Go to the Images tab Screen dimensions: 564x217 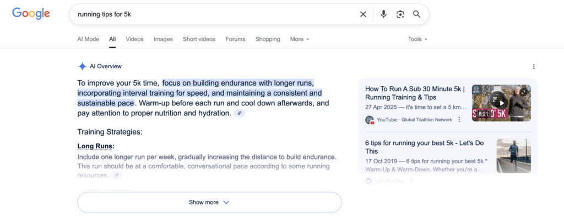point(163,39)
